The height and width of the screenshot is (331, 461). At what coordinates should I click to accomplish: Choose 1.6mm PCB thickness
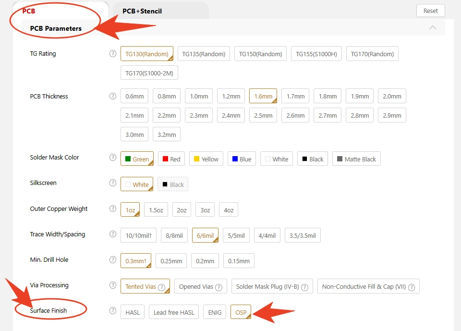pyautogui.click(x=263, y=96)
